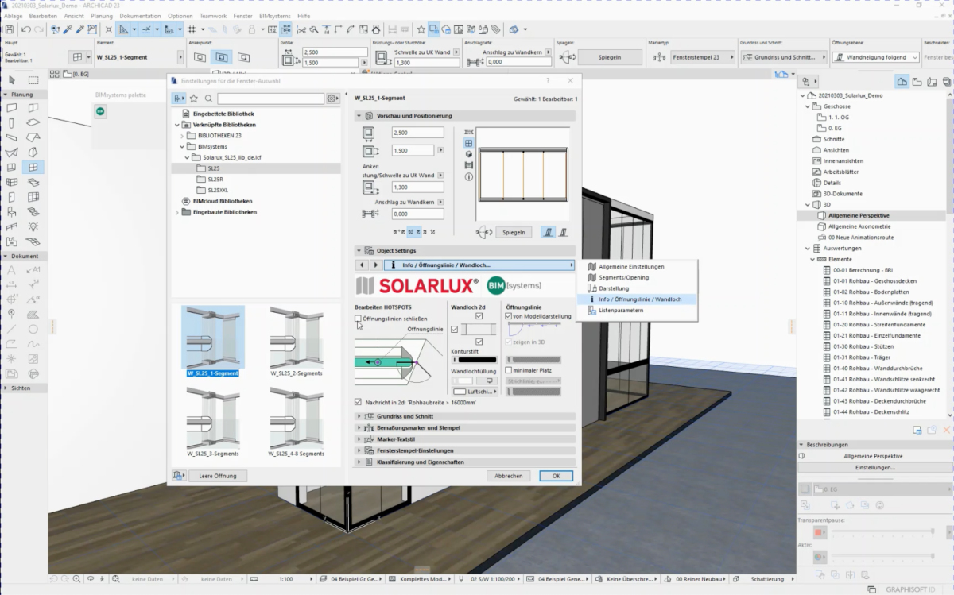Click the BIMsystems palette green icon

tap(100, 111)
